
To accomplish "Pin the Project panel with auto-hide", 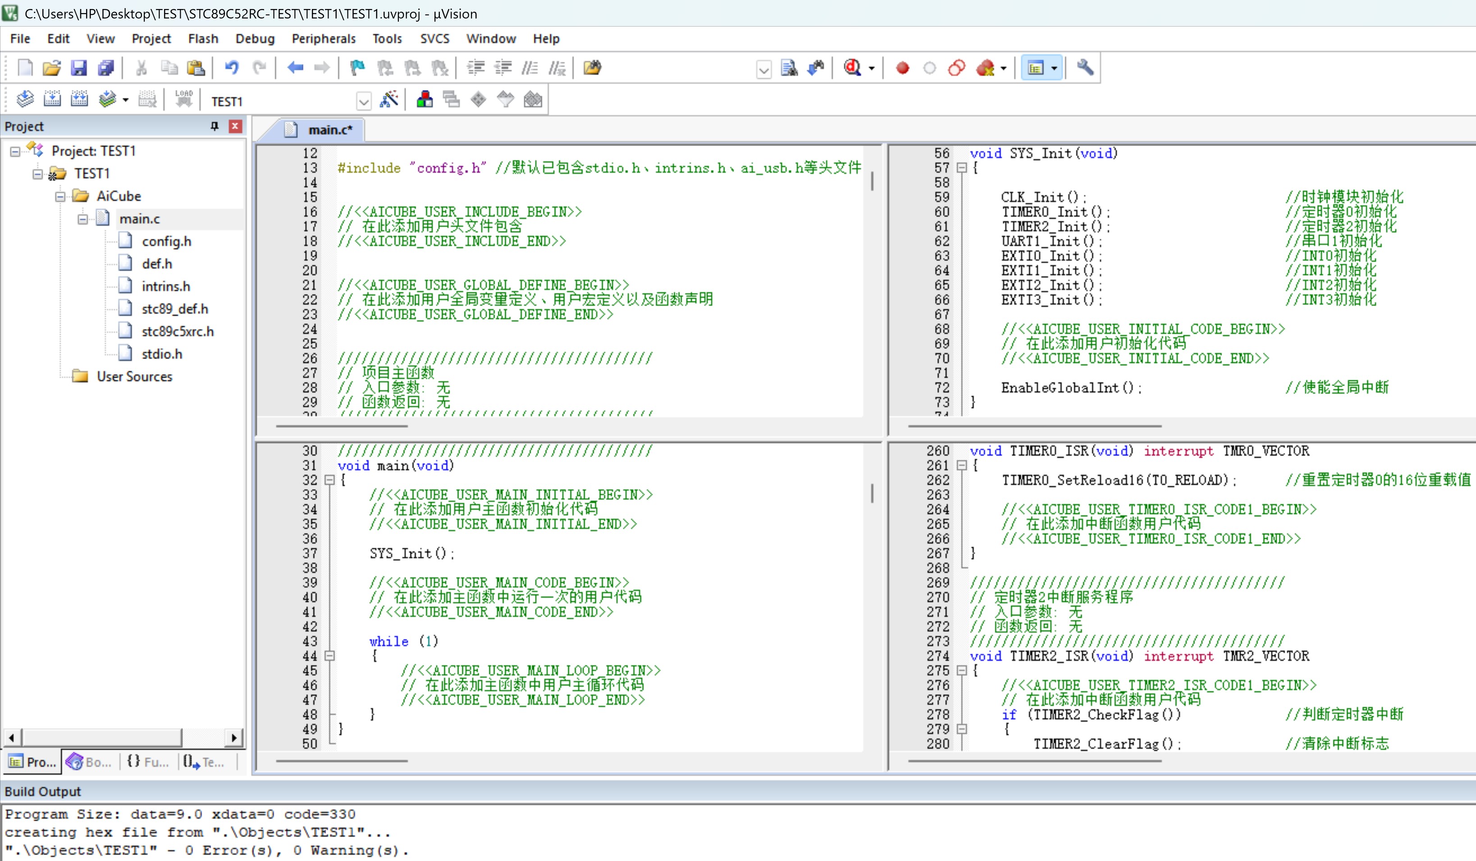I will [215, 126].
